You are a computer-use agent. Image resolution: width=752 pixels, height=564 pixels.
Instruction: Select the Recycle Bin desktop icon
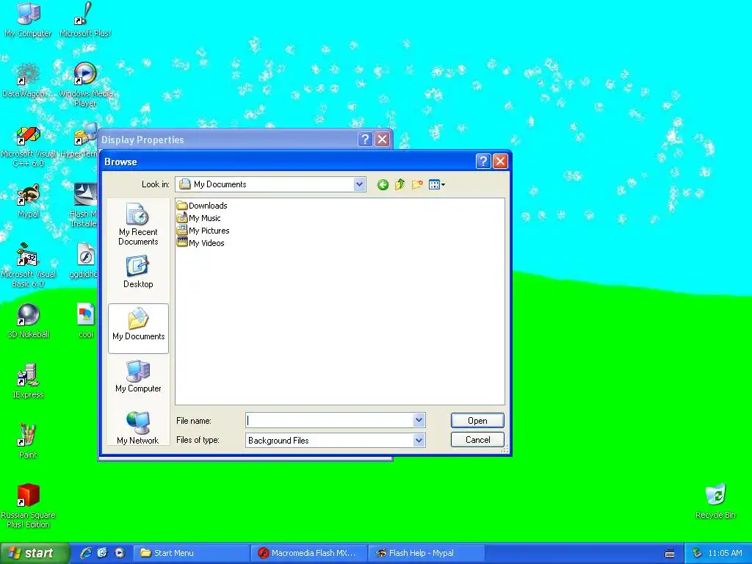click(715, 501)
